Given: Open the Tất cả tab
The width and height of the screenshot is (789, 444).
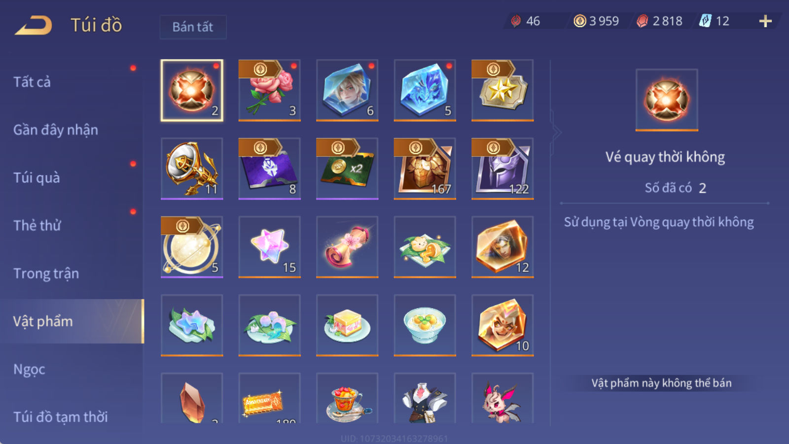Looking at the screenshot, I should [32, 82].
